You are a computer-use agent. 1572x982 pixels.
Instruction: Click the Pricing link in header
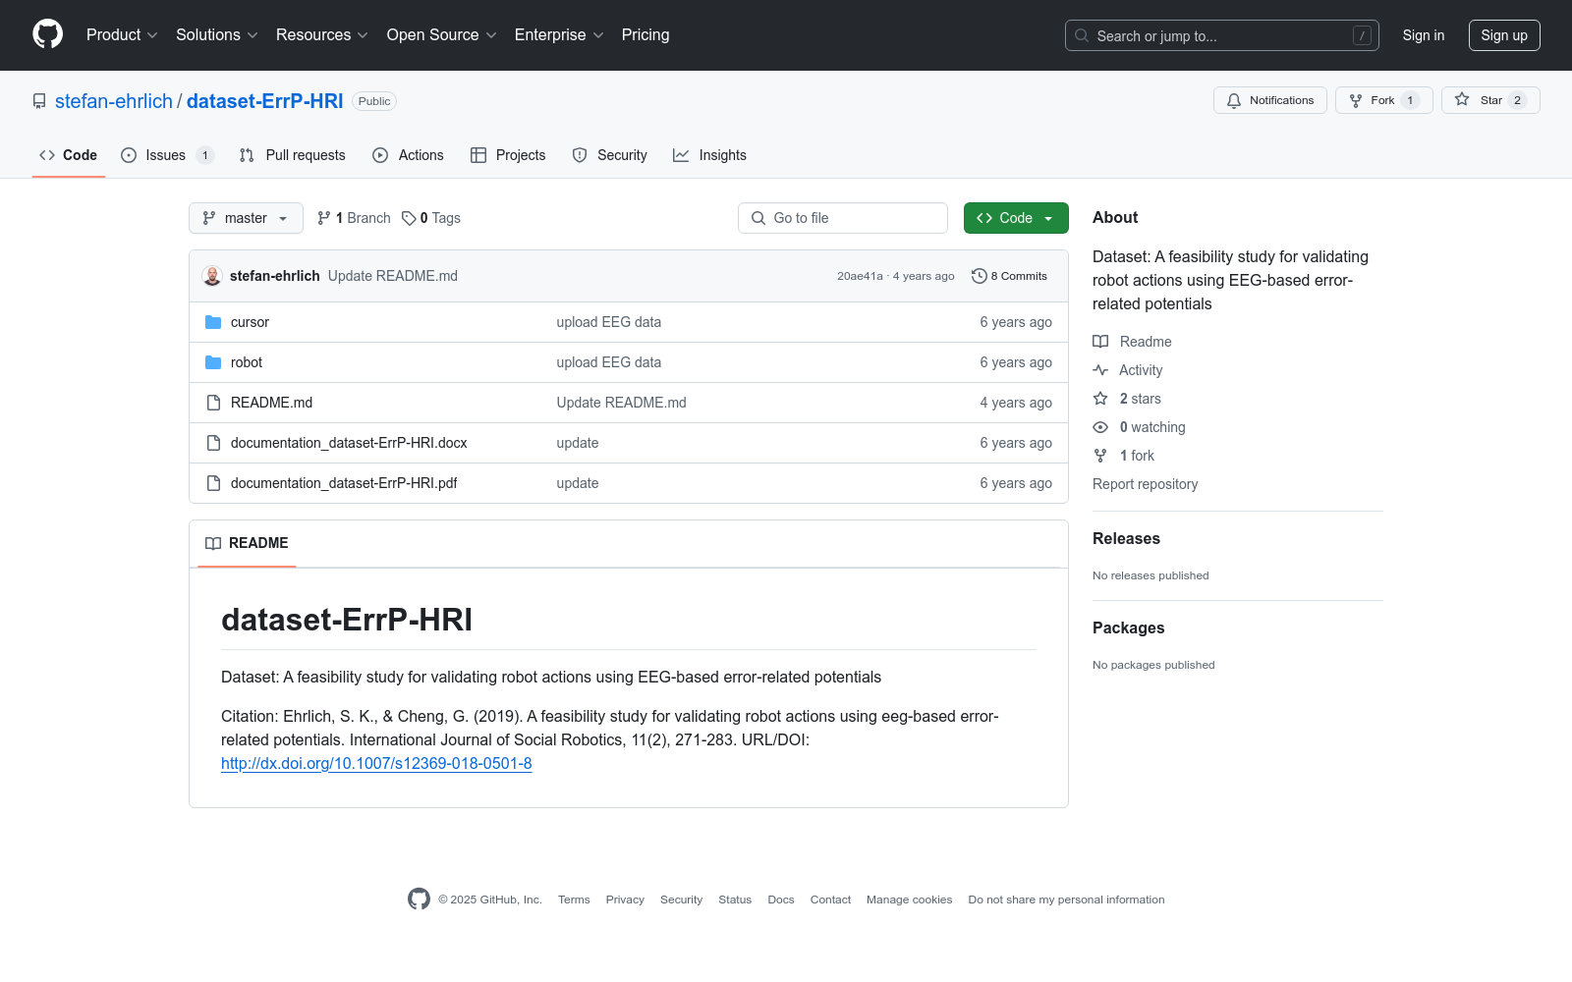646,35
